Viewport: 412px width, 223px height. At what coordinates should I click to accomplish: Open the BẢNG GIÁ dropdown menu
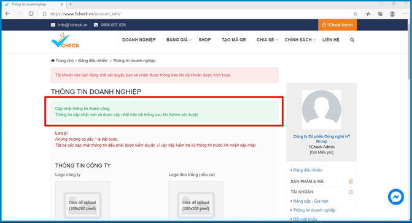point(179,40)
